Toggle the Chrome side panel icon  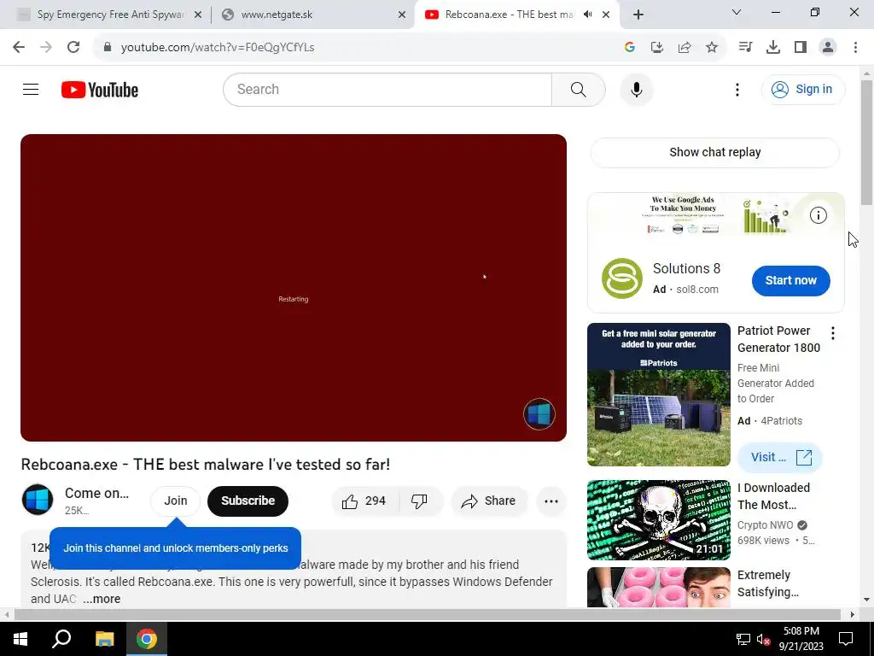click(801, 48)
